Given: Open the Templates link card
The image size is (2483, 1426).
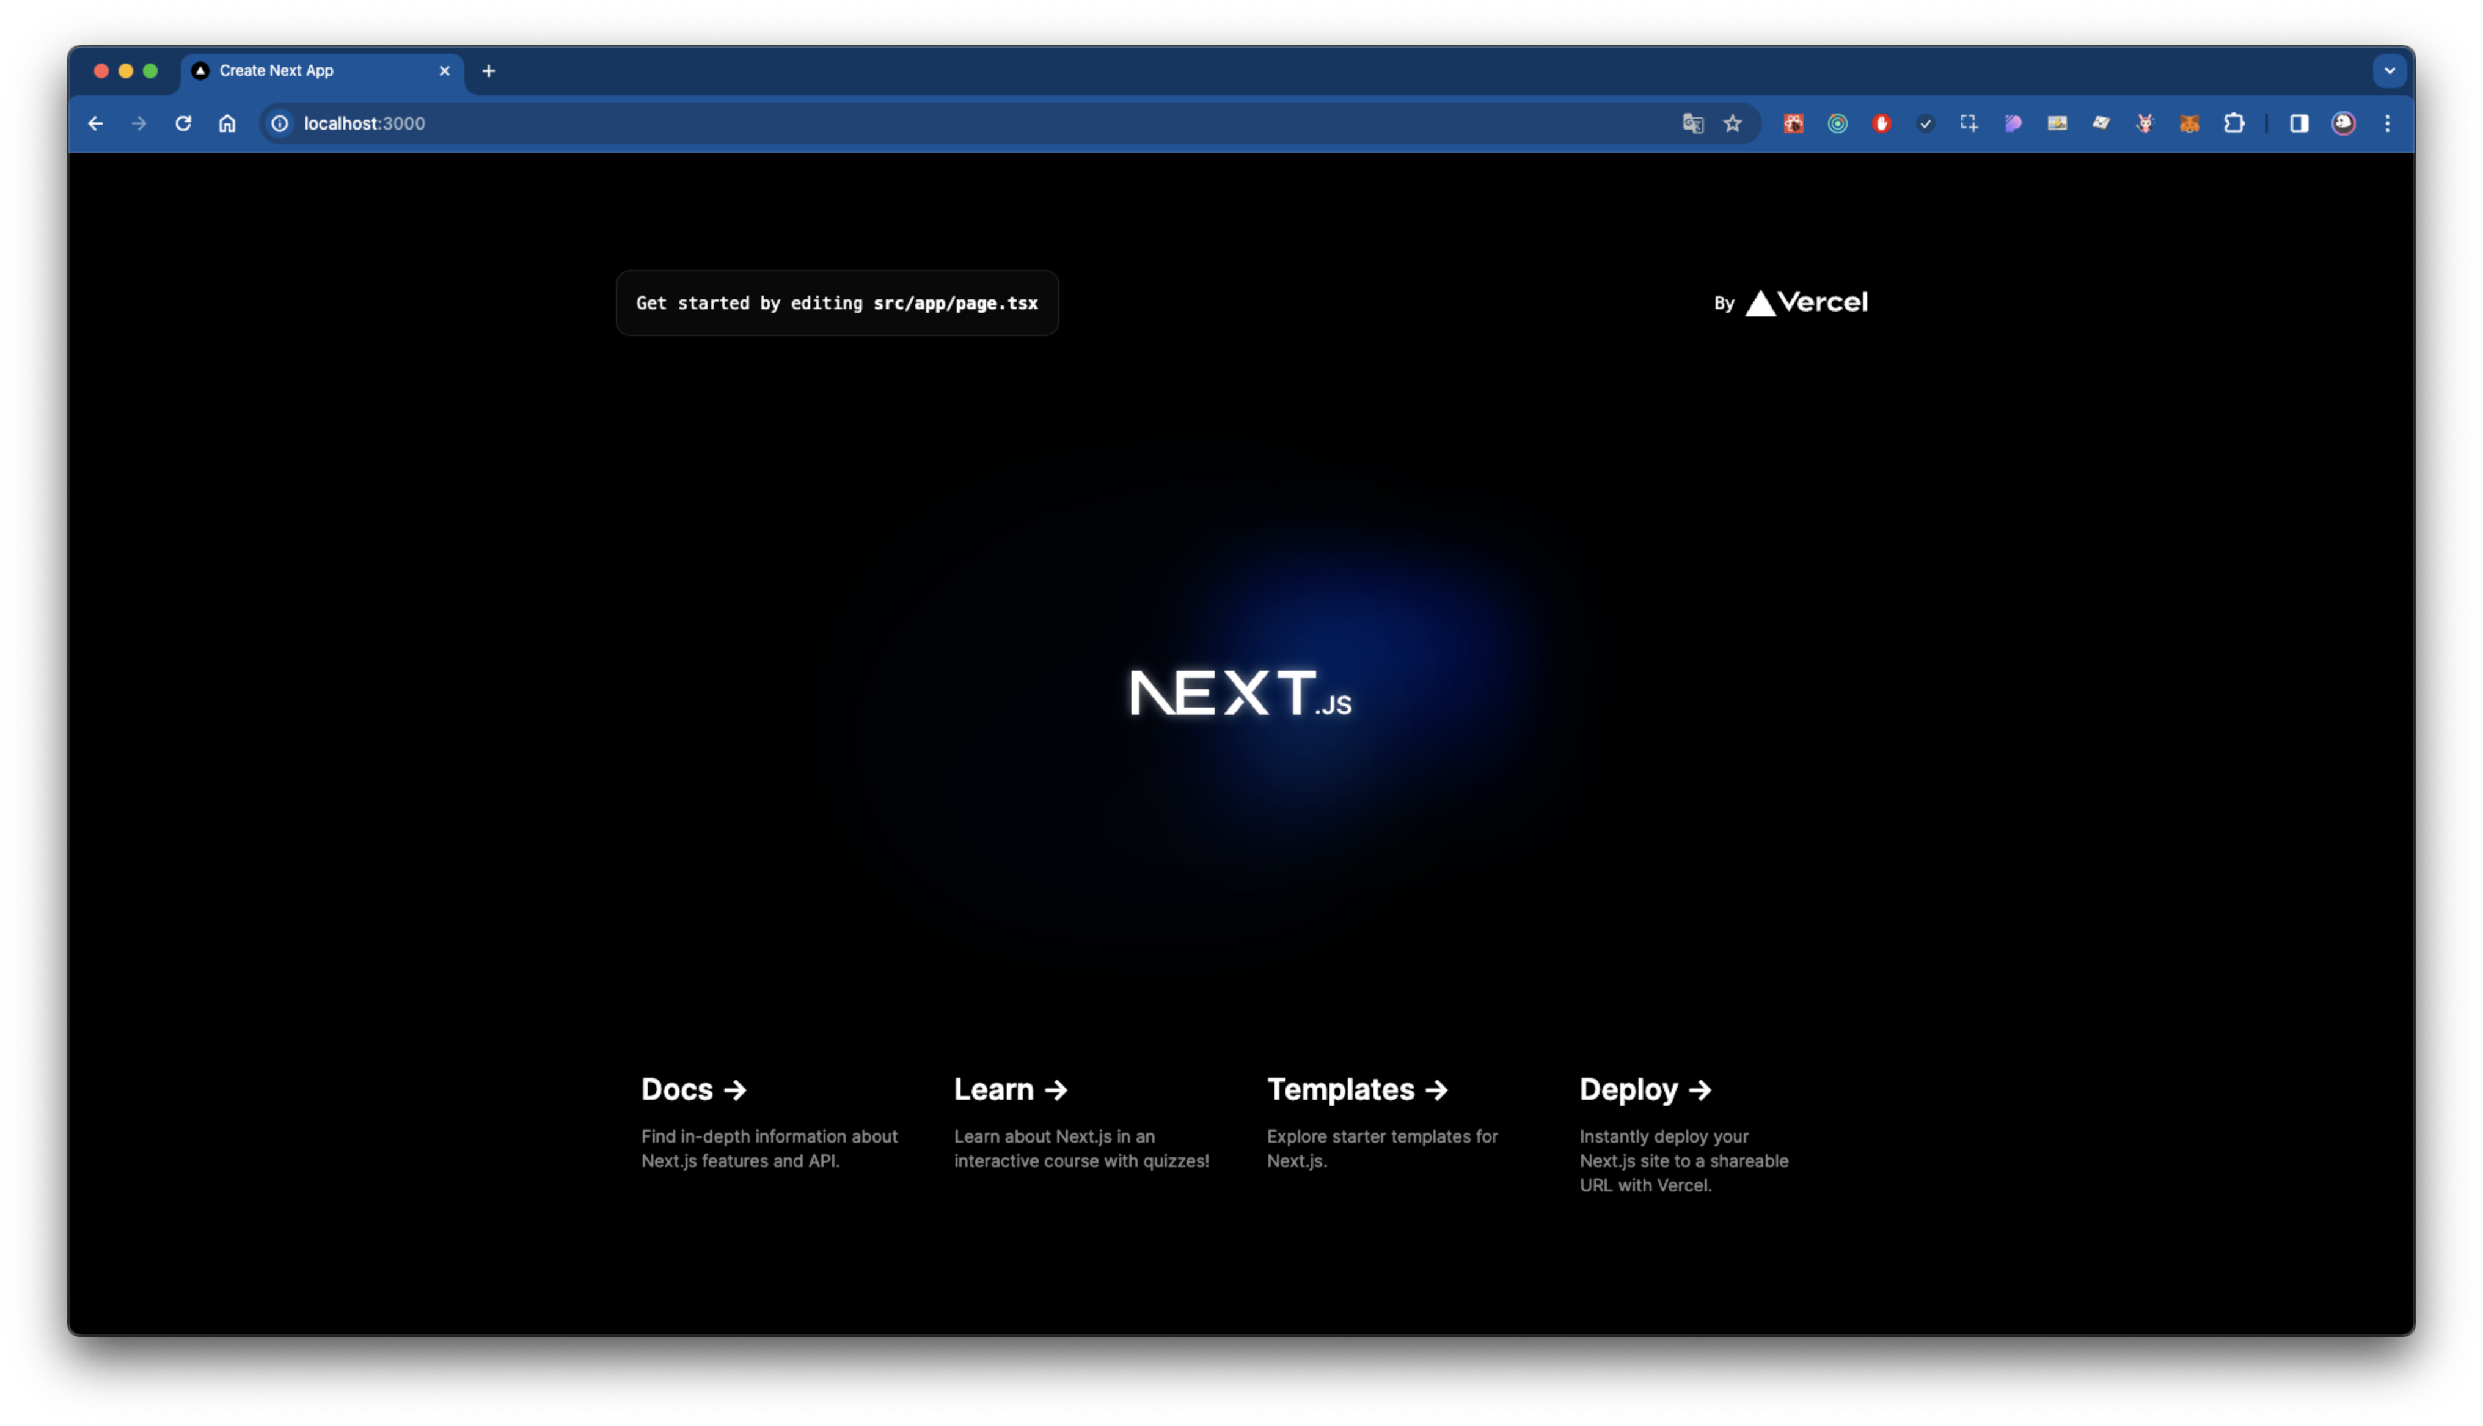Looking at the screenshot, I should pos(1398,1122).
